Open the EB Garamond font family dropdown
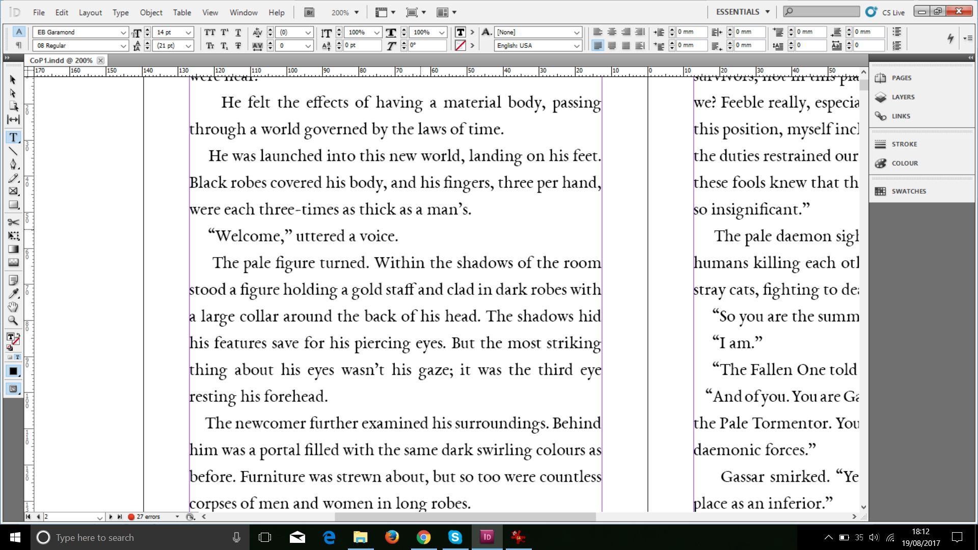The width and height of the screenshot is (978, 550). pos(123,32)
